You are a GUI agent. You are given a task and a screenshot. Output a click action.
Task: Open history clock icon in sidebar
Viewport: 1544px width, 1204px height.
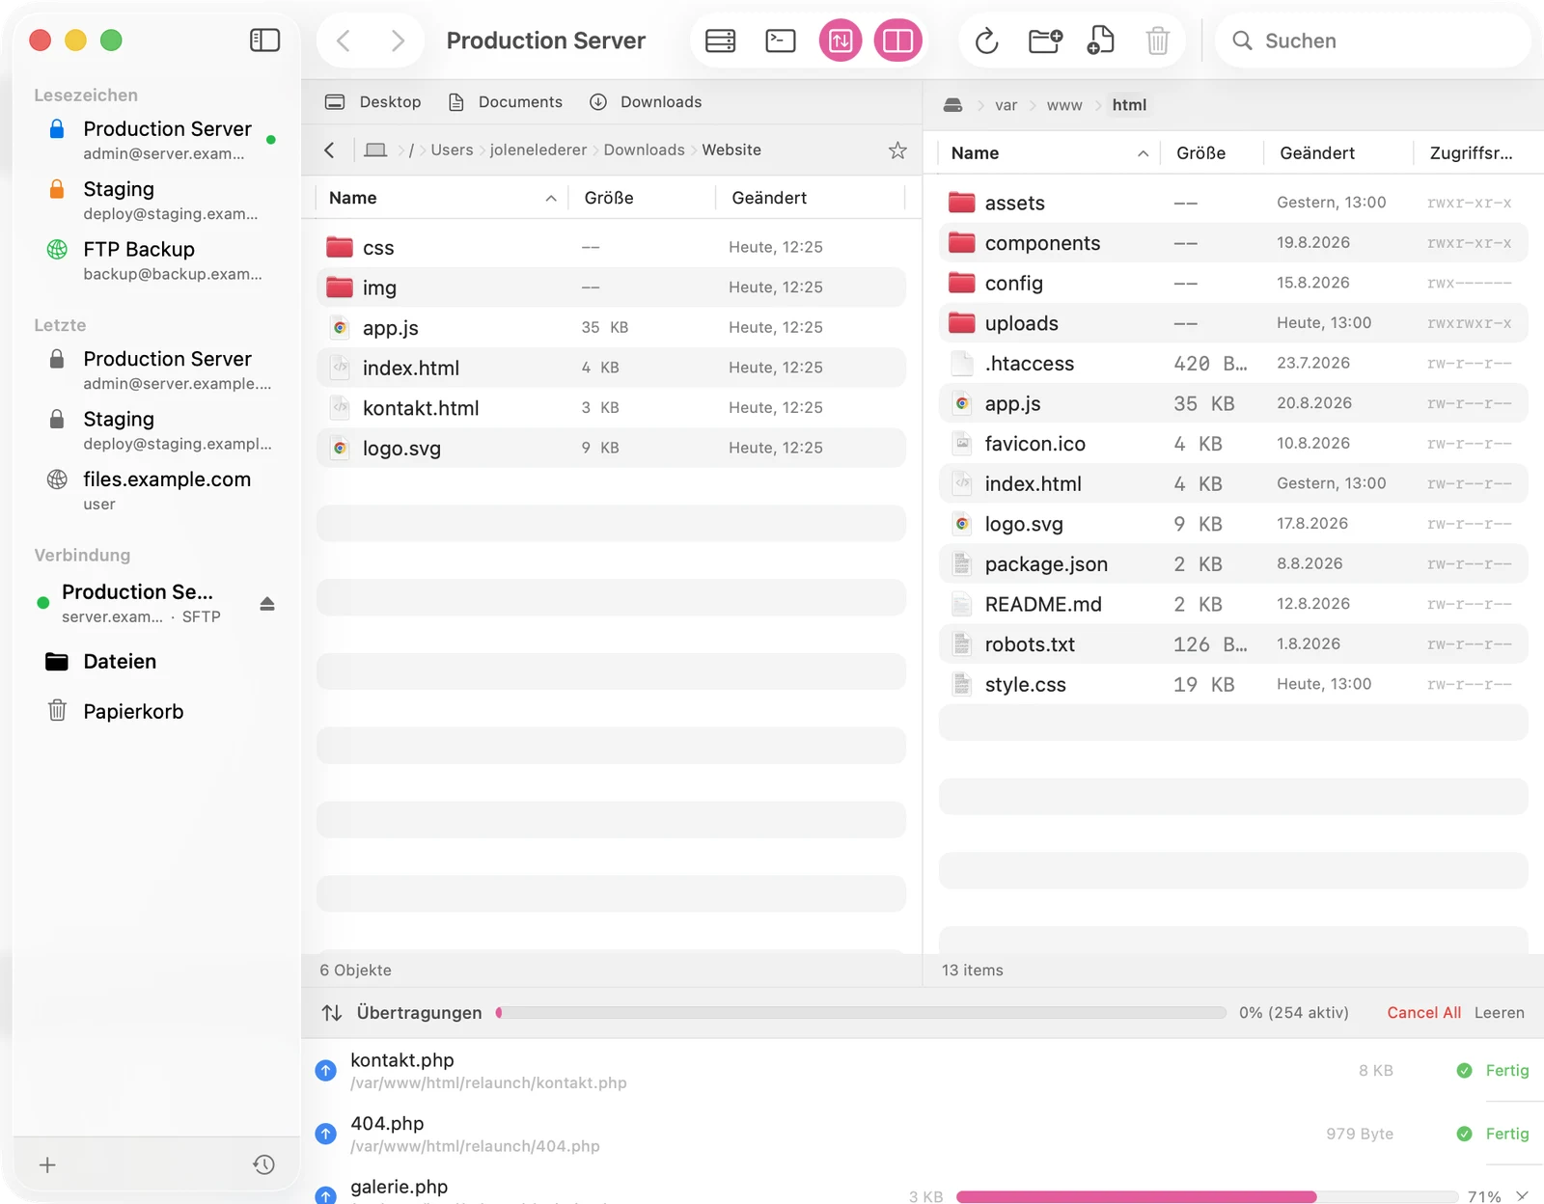click(x=263, y=1164)
